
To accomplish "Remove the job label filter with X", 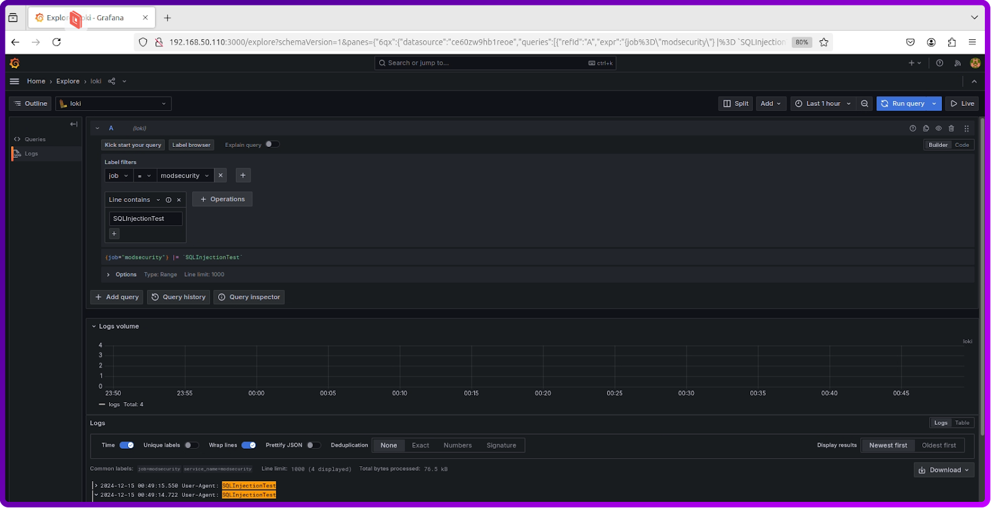I will coord(220,176).
